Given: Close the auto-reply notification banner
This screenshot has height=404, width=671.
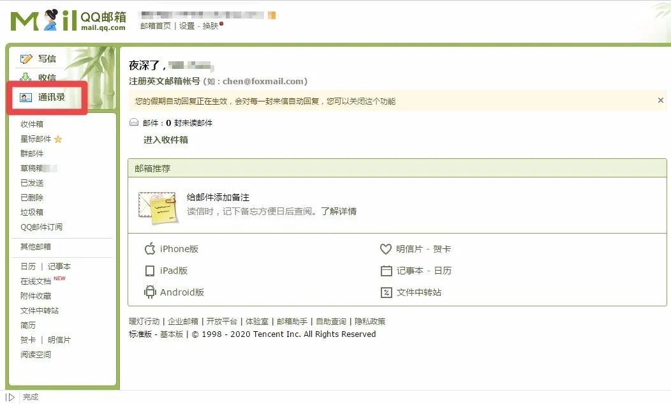Looking at the screenshot, I should (x=660, y=100).
